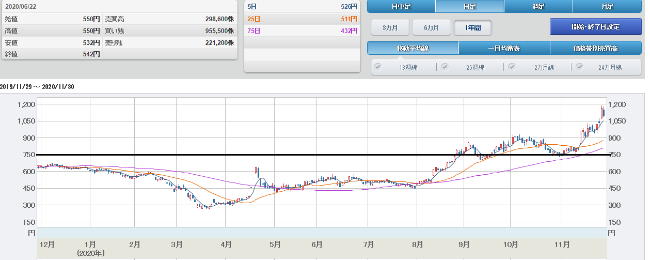This screenshot has height=260, width=650.
Task: Click the 6月 time axis label
Action: pyautogui.click(x=317, y=244)
